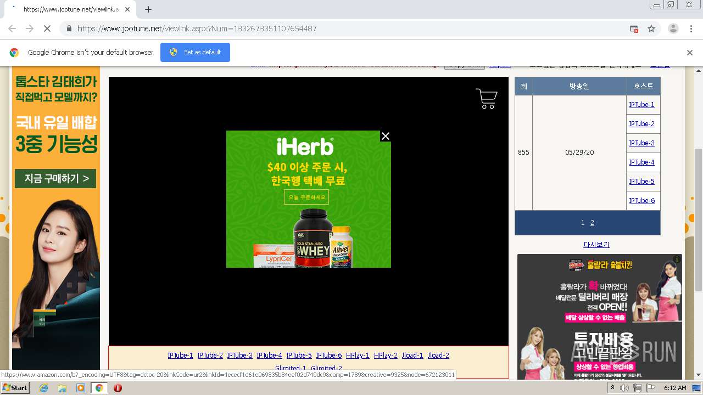Click the address bar URL

pyautogui.click(x=197, y=29)
